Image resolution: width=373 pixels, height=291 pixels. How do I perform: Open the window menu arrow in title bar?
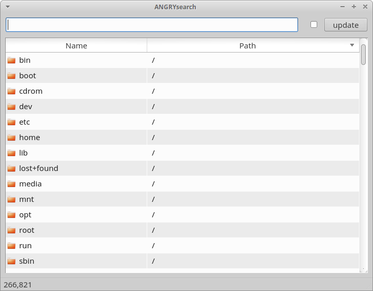[8, 7]
